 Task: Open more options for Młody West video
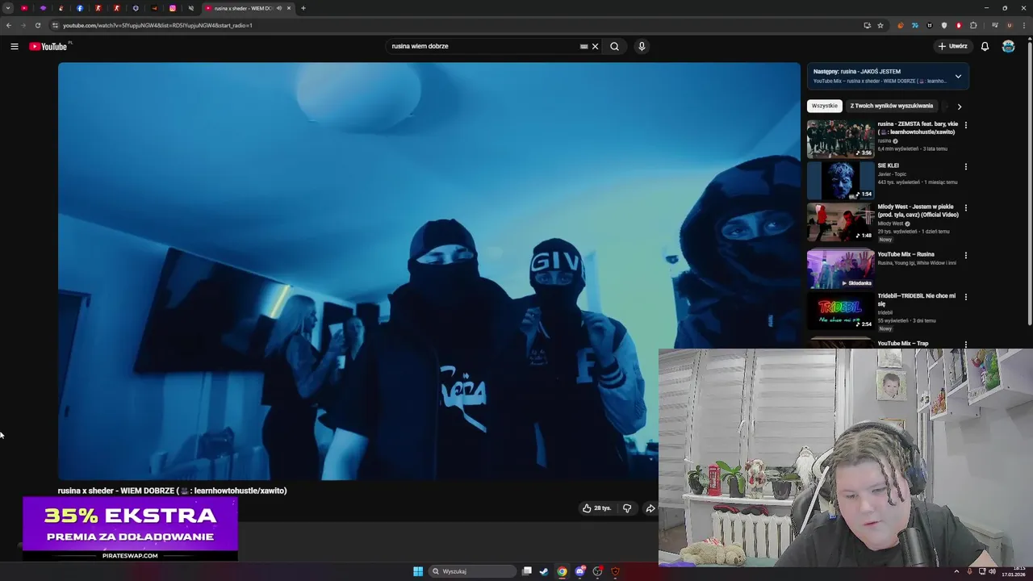pos(965,207)
